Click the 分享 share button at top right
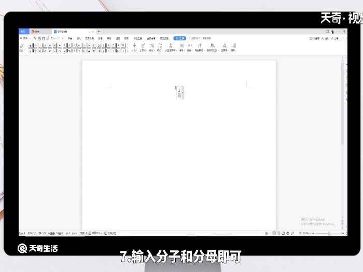The width and height of the screenshot is (363, 272). tap(334, 38)
